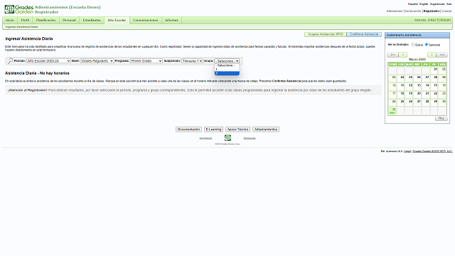Open the Facturación module link

click(413, 11)
